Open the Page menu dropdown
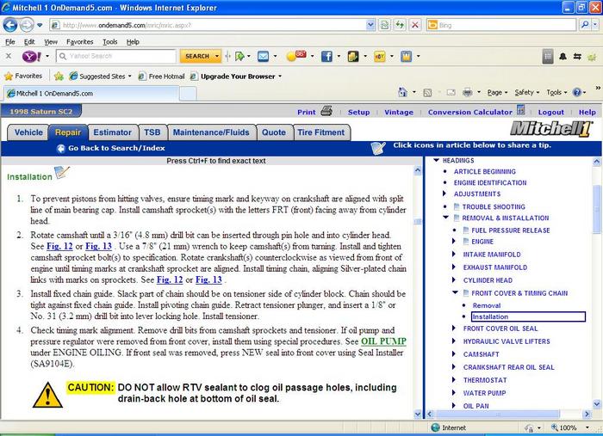This screenshot has height=436, width=603. (x=497, y=93)
